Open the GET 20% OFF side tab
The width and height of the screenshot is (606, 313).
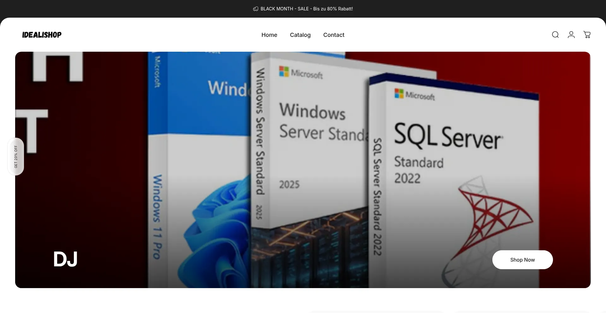click(16, 157)
